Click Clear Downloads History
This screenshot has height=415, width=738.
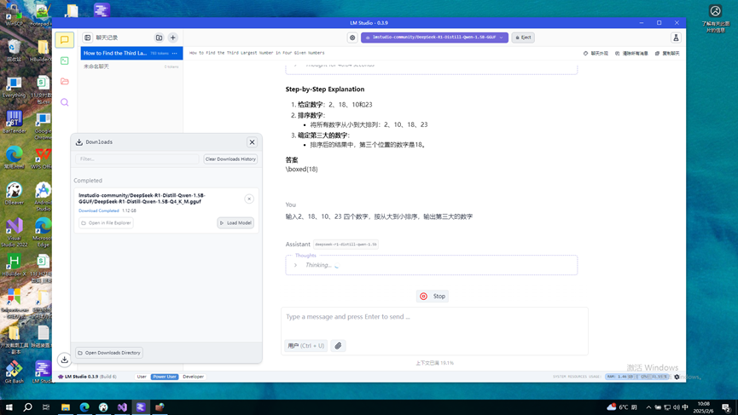[230, 159]
